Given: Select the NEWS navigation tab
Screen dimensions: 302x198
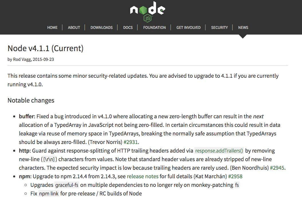Looking at the screenshot, I should 243,27.
